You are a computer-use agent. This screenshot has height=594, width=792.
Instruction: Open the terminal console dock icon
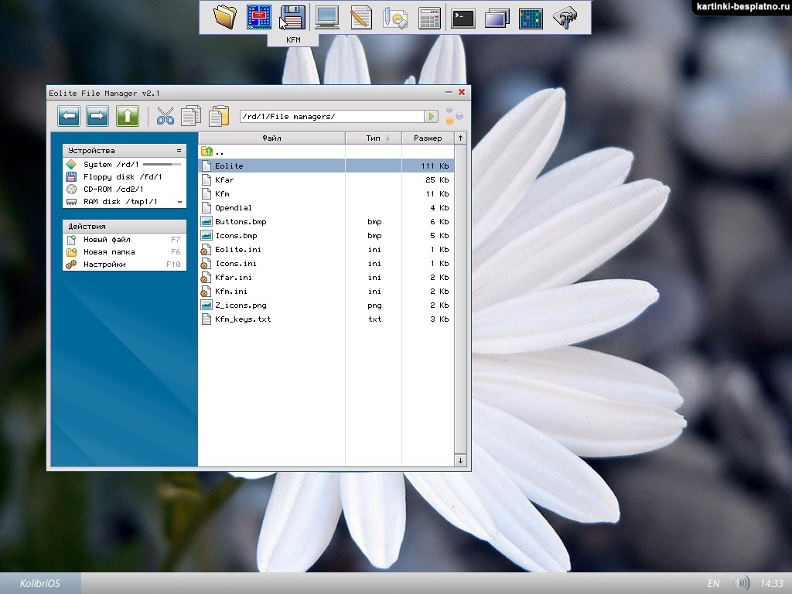463,17
